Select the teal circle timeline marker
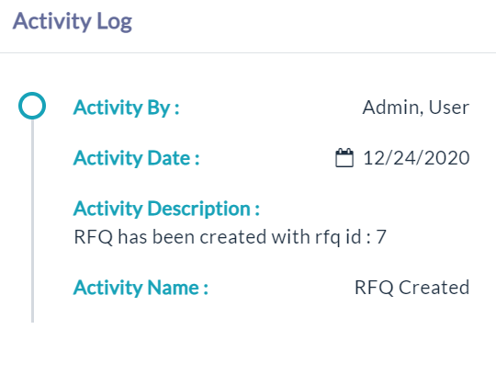 (32, 106)
